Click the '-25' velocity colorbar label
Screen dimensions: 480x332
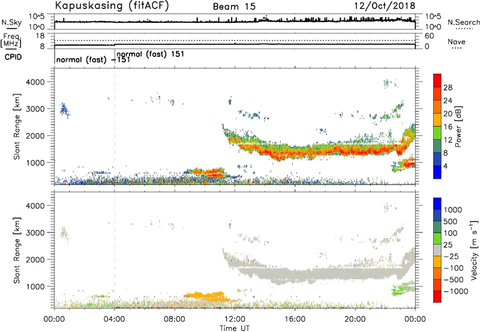451,256
